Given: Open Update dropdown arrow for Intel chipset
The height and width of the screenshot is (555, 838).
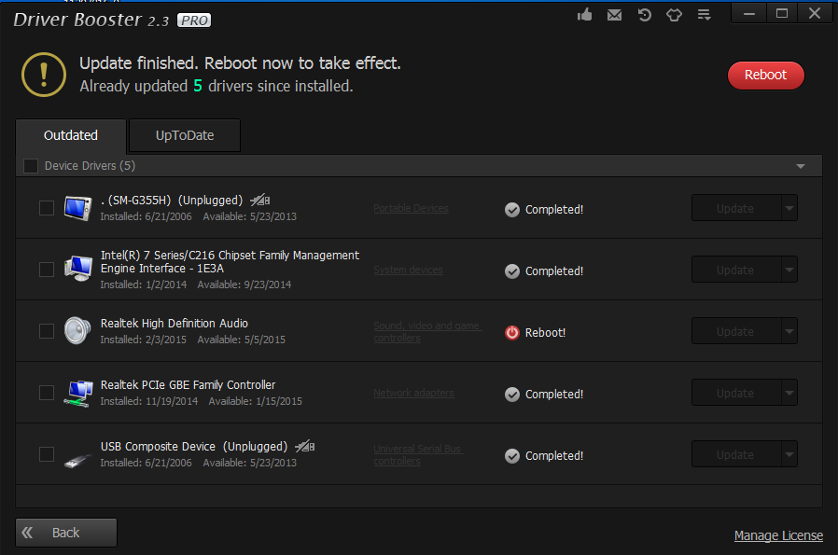Looking at the screenshot, I should (x=789, y=270).
